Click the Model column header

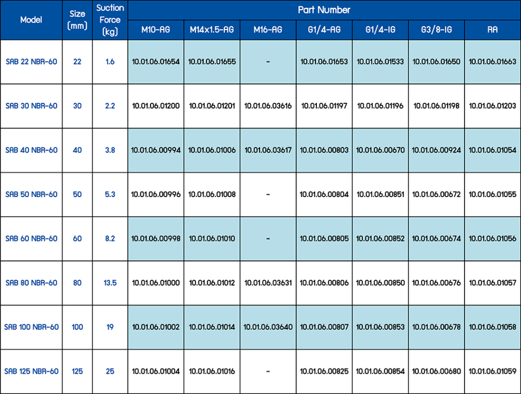[x=31, y=20]
